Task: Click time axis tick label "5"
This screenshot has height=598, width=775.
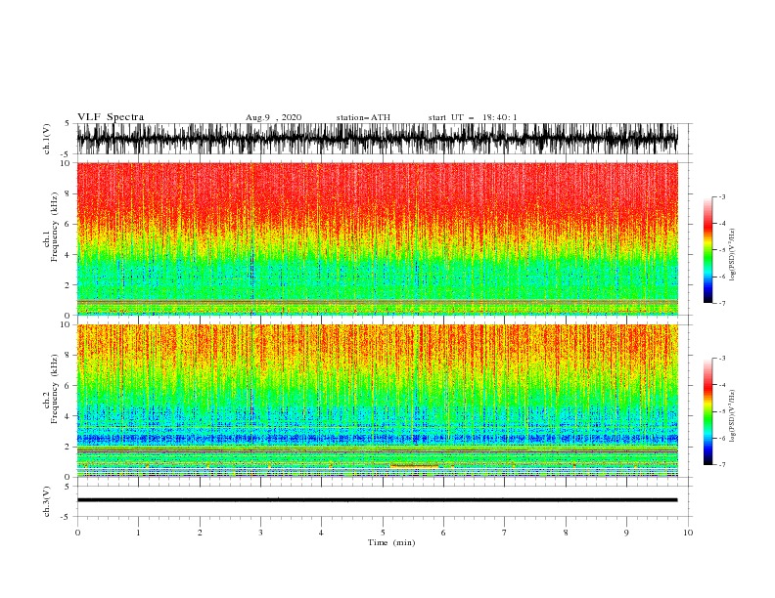Action: click(x=383, y=533)
